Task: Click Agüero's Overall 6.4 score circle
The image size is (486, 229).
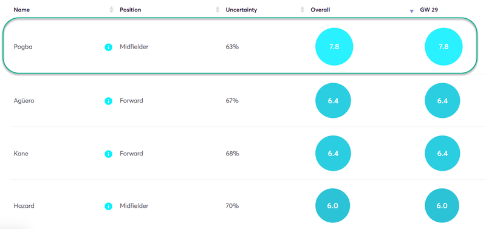Action: [x=333, y=101]
